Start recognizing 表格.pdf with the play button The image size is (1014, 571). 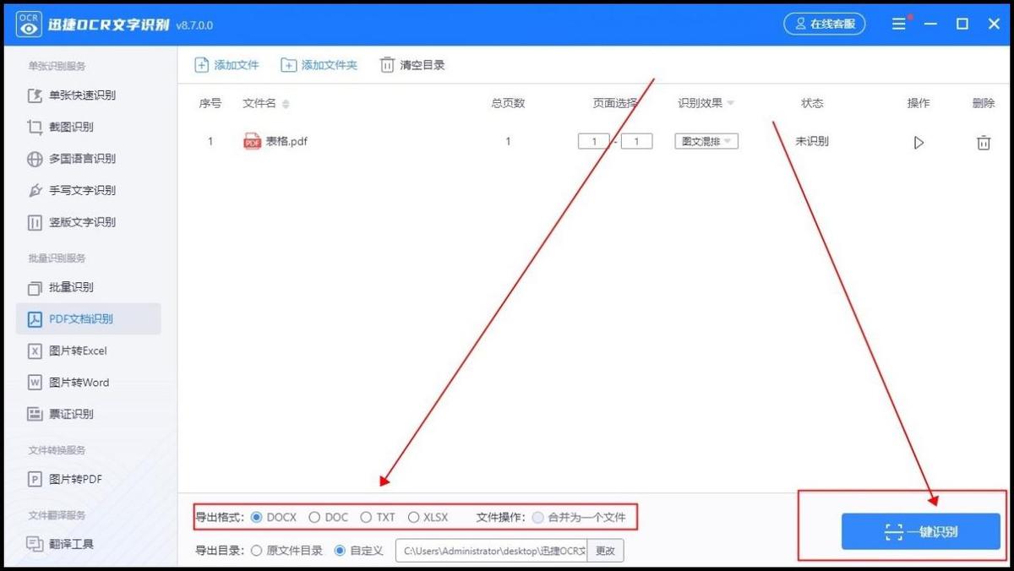coord(919,142)
